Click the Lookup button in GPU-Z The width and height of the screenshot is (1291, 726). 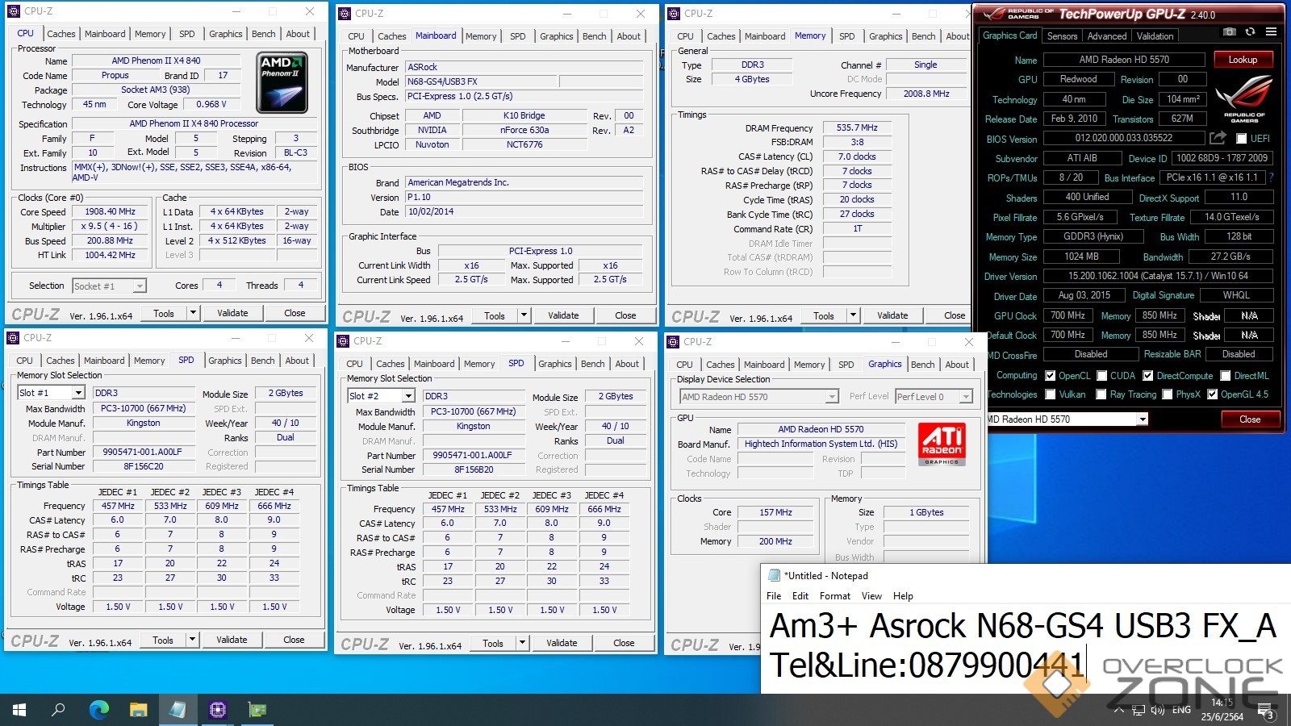coord(1243,60)
